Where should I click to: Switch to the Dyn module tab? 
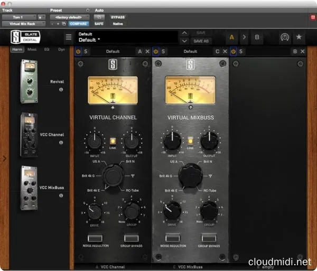pos(61,49)
